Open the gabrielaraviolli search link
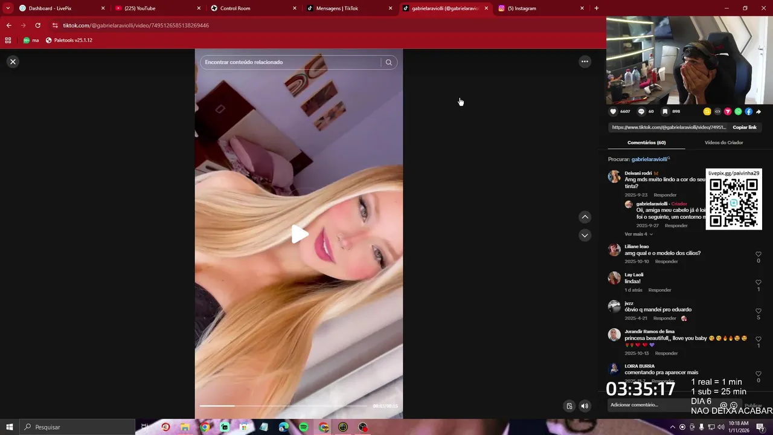Viewport: 773px width, 435px height. 650,159
